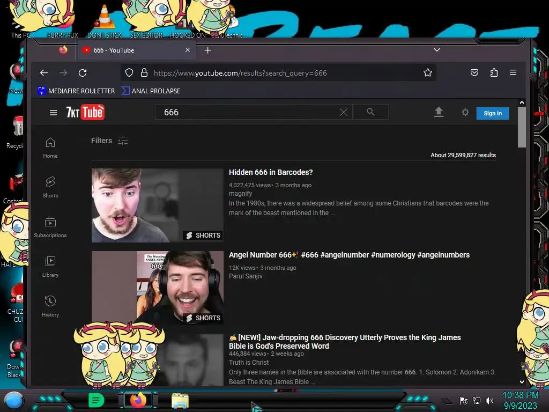
Task: Open video titled Hidden 666 in Barcodes?
Action: (x=271, y=172)
